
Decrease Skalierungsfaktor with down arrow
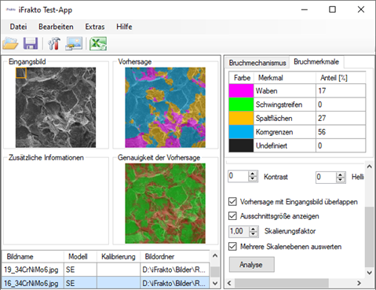tap(253, 234)
